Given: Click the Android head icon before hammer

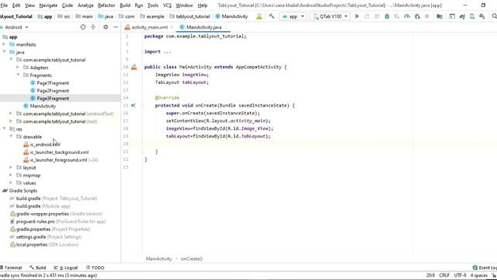Looking at the screenshot, I should (x=259, y=16).
